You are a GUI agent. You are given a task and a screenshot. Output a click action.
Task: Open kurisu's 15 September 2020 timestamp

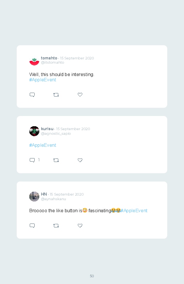73,129
